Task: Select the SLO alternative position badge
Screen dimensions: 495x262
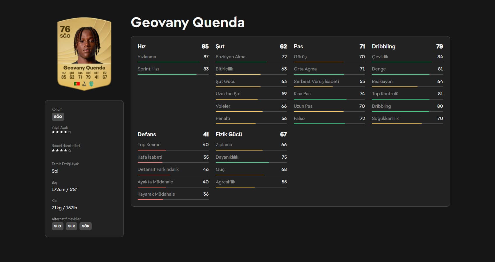Action: tap(57, 226)
